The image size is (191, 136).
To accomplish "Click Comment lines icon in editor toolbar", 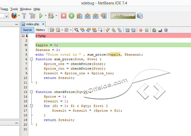I will [x=154, y=30].
